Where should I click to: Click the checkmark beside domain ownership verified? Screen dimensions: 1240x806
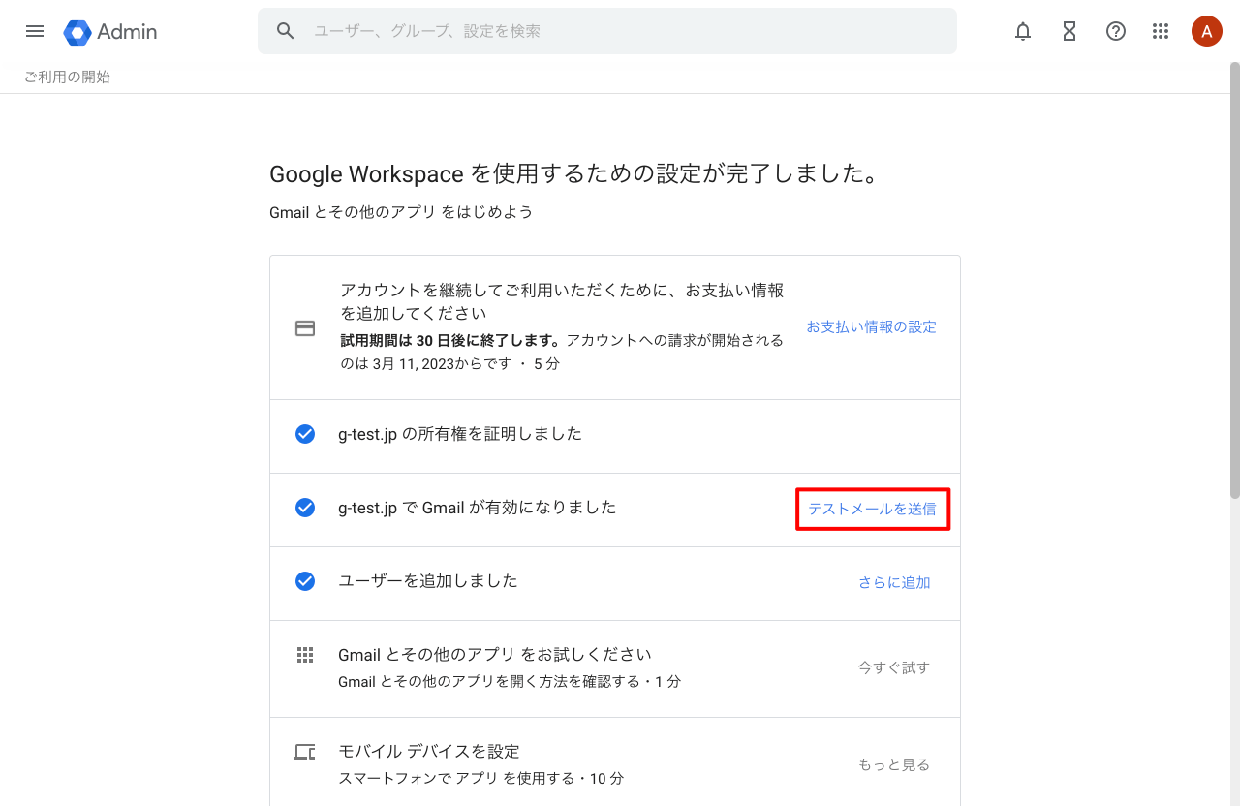(x=305, y=434)
